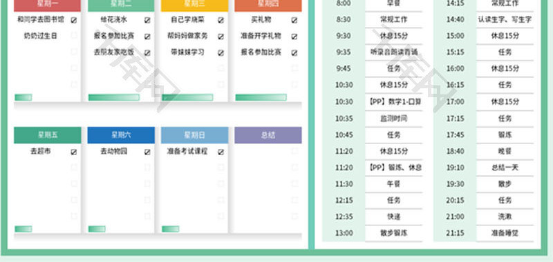Uncheck the 准备考试课程 checkbox
This screenshot has height=262, width=553.
point(221,152)
